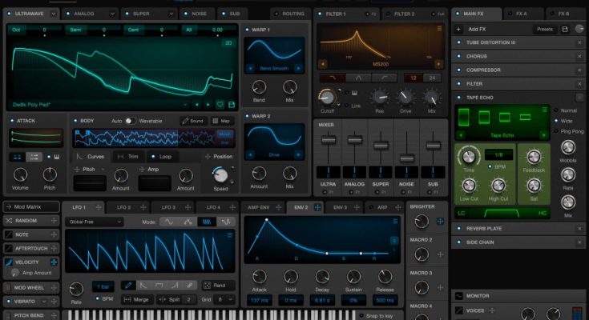Select the sine wave LFO mode icon
589x320 pixels.
pos(167,222)
